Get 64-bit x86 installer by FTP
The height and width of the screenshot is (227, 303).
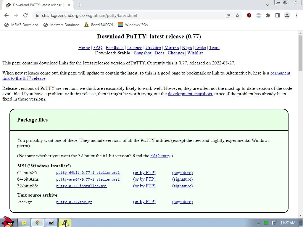click(x=144, y=173)
